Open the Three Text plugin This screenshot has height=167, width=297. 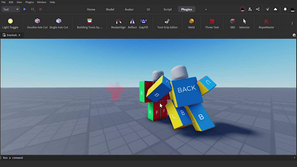(x=212, y=21)
